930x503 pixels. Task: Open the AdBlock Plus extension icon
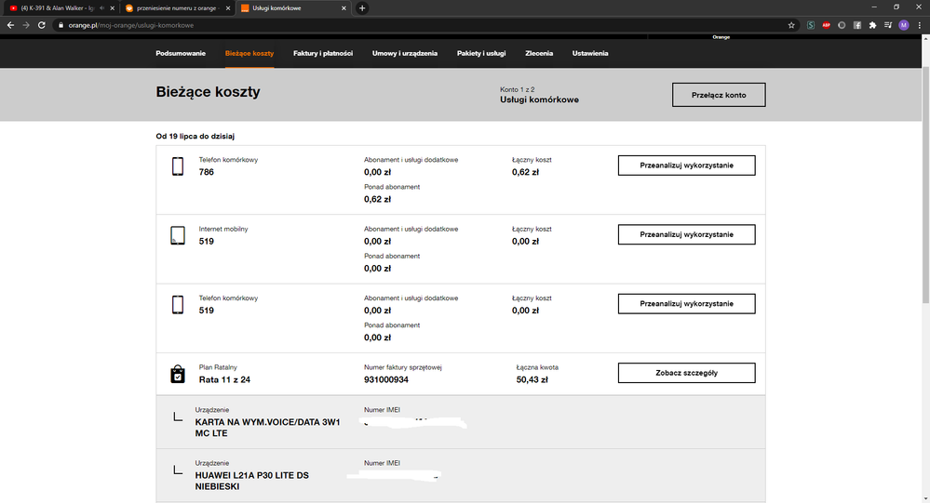pyautogui.click(x=826, y=25)
